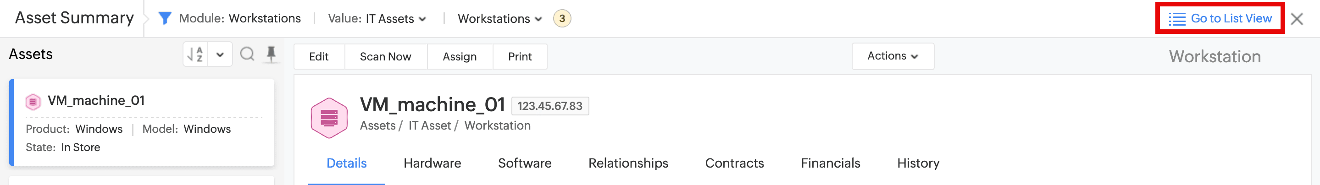Pin the Assets list panel
Screen dimensions: 1320x185
[271, 54]
